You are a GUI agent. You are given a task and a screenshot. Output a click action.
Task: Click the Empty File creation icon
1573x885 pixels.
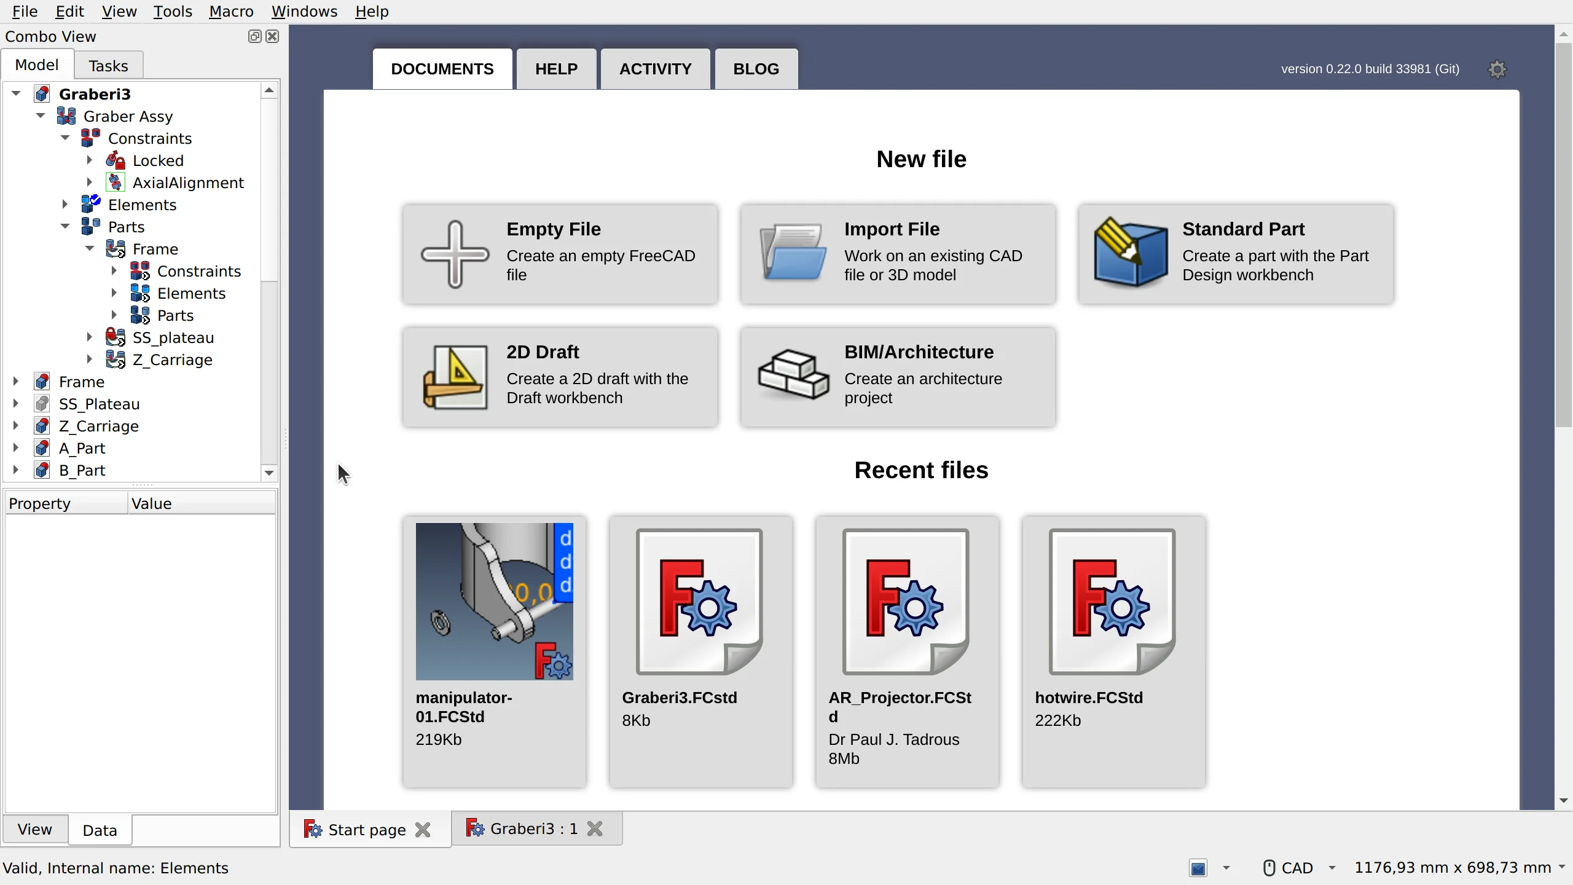[x=453, y=253]
